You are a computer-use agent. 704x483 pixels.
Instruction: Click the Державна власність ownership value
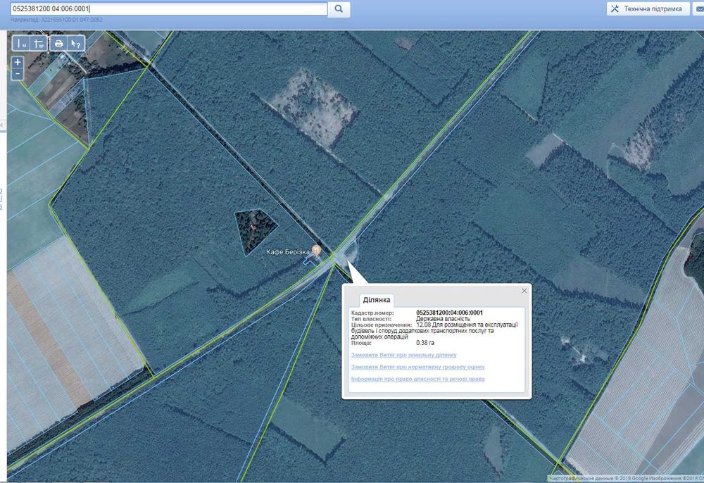(x=443, y=319)
